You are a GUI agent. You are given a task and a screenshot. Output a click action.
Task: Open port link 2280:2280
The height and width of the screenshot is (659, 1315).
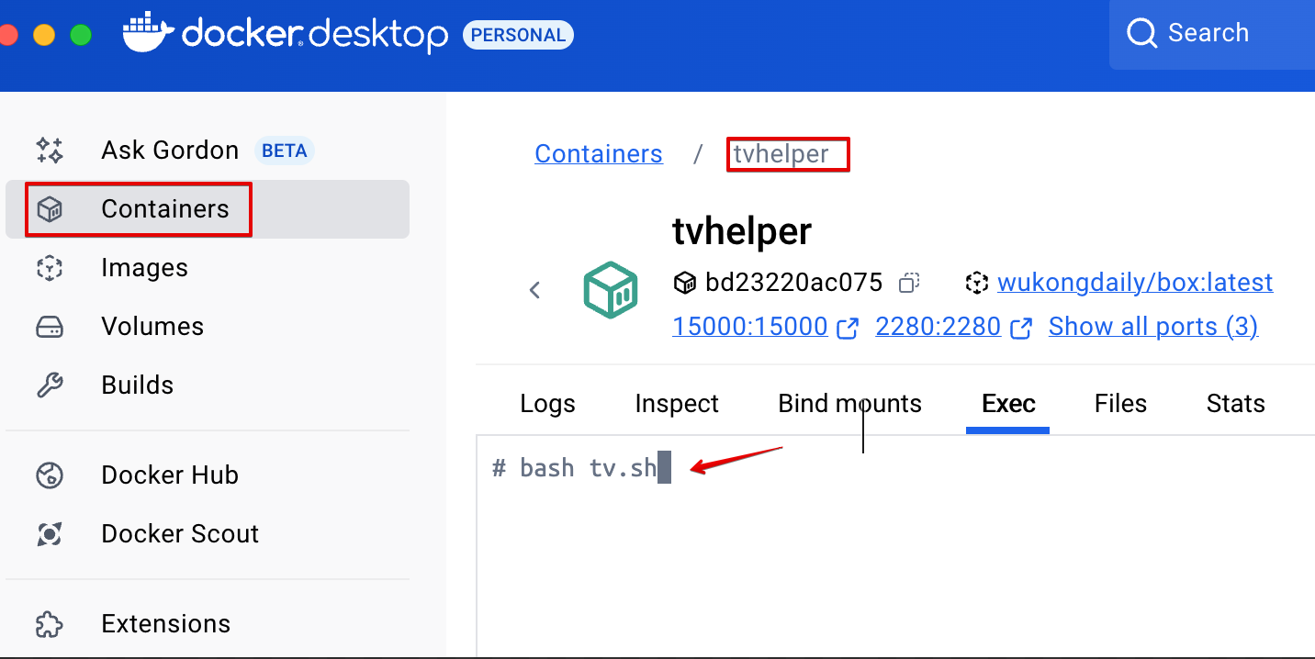(x=938, y=327)
